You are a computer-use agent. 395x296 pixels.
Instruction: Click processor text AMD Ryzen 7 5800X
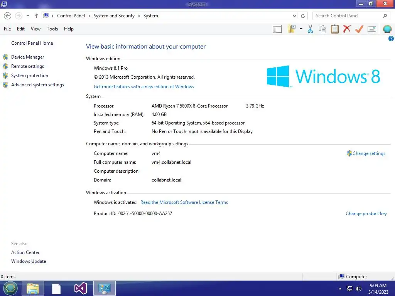189,106
